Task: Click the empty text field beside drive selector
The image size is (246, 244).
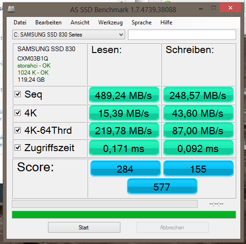Action: click(182, 35)
